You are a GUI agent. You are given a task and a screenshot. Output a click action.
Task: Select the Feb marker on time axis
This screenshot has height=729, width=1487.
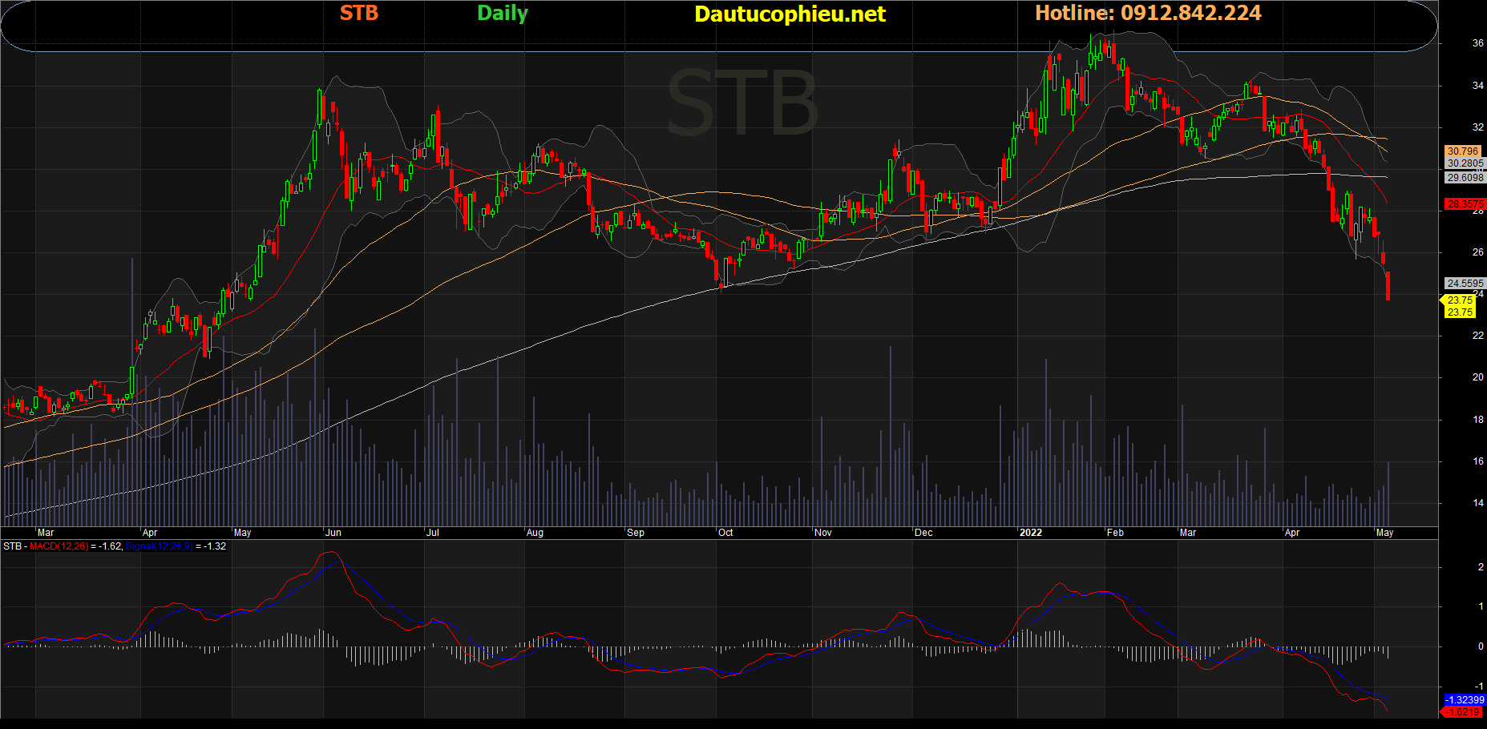1115,533
